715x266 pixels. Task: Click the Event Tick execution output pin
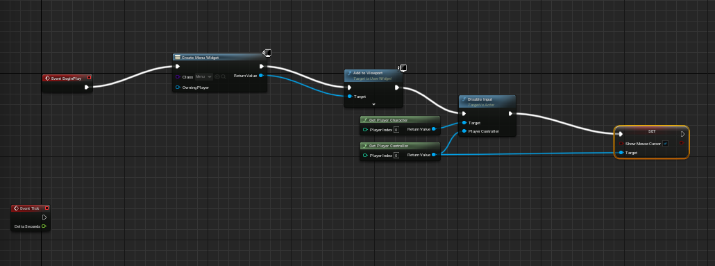(x=44, y=217)
